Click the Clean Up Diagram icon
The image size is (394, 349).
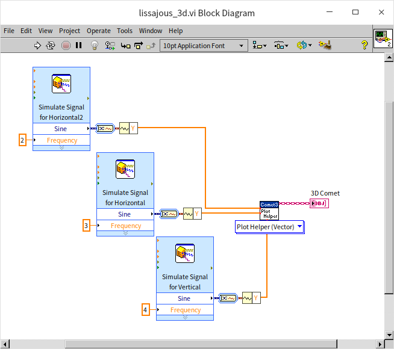(325, 45)
